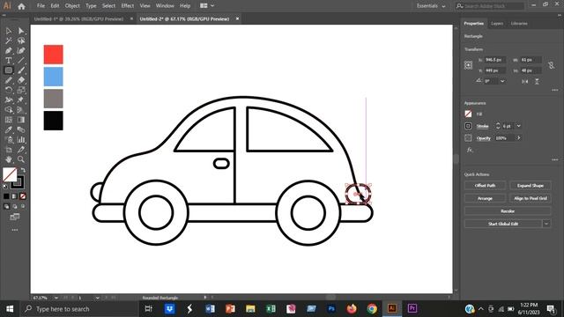Open the File menu
564x317 pixels.
[41, 6]
